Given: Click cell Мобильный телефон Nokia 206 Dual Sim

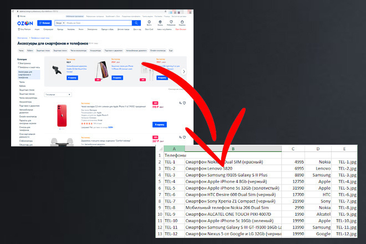Looking at the screenshot, I should (233, 207).
